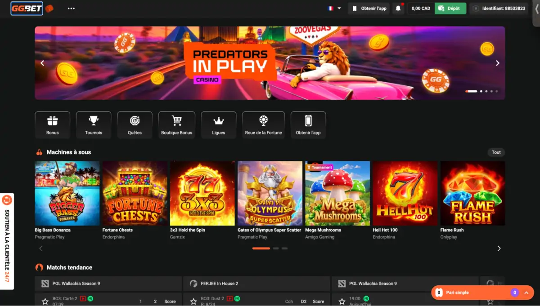This screenshot has height=306, width=540.
Task: Click the Tout button for slots
Action: click(496, 152)
